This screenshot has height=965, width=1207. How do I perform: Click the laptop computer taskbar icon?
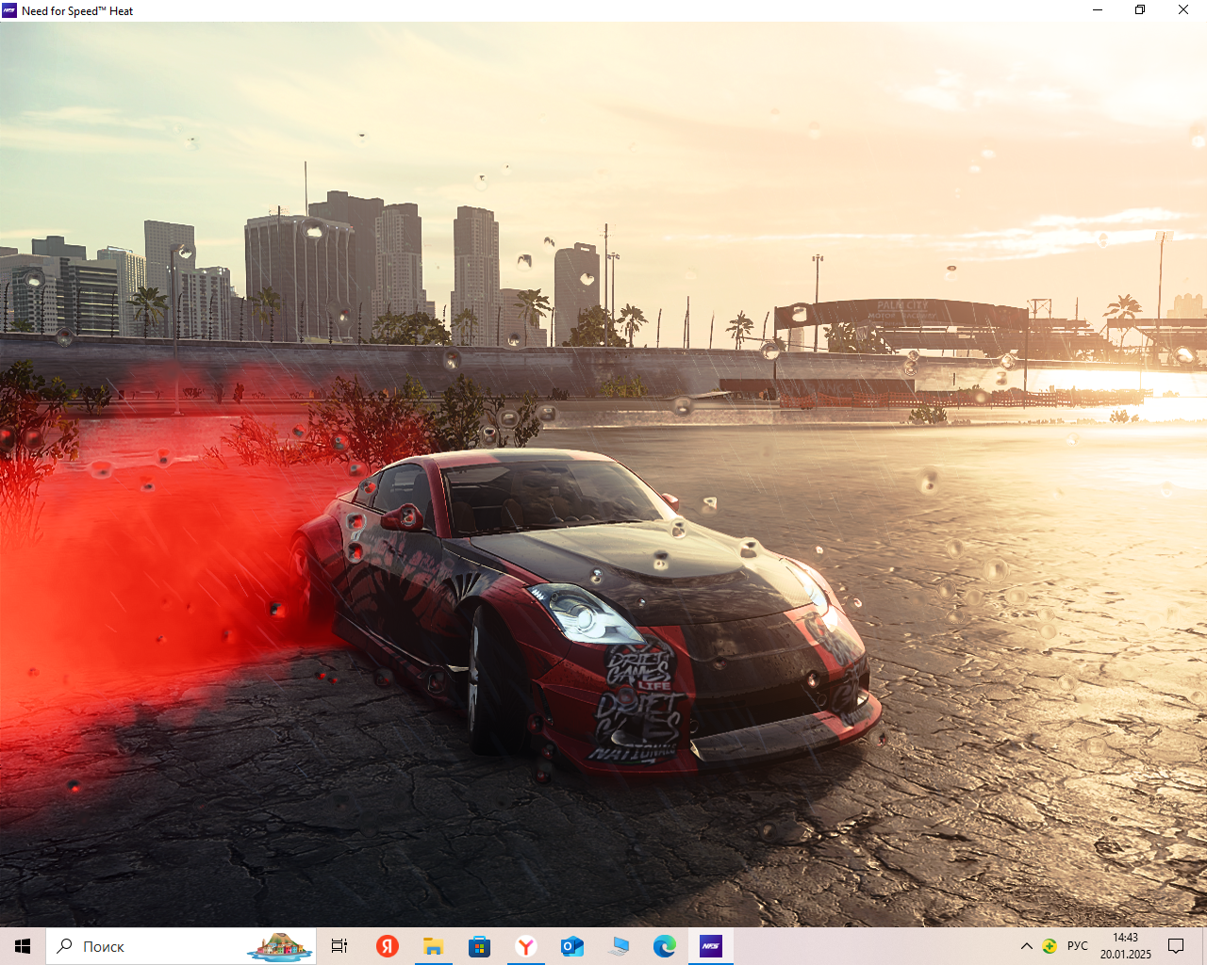coord(619,946)
